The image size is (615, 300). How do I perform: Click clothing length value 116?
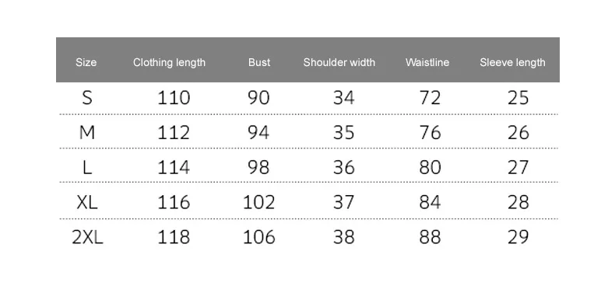coord(174,203)
